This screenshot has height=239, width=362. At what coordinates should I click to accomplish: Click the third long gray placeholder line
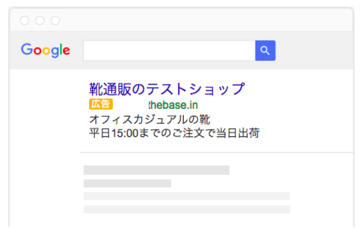point(186,196)
